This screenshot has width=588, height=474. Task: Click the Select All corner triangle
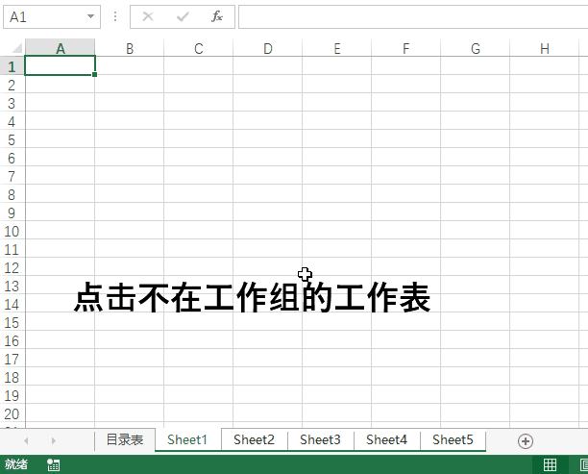[13, 48]
